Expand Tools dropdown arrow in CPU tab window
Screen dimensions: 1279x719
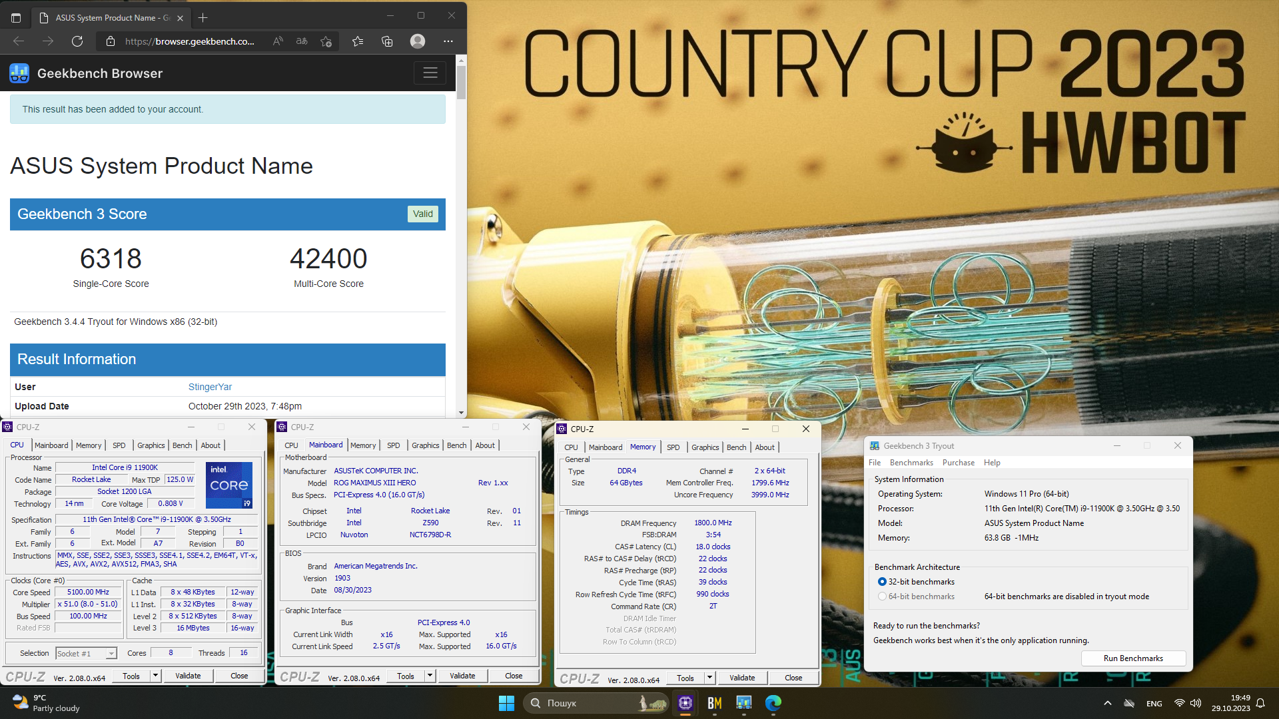(155, 676)
